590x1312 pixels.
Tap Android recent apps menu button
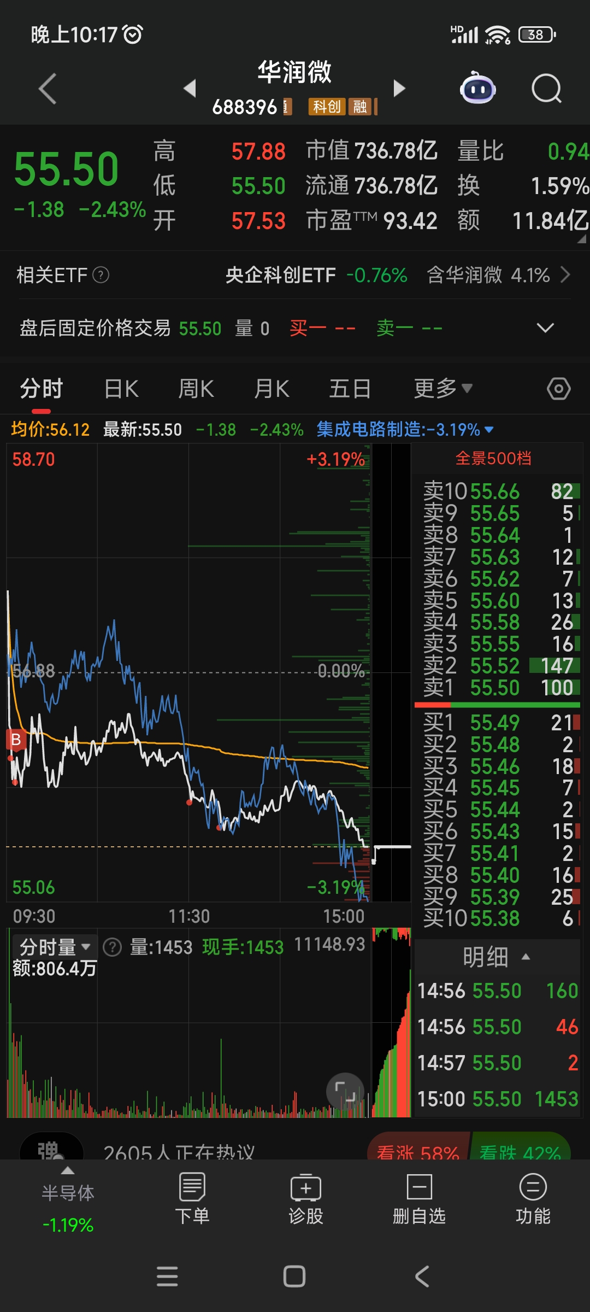tap(167, 1276)
